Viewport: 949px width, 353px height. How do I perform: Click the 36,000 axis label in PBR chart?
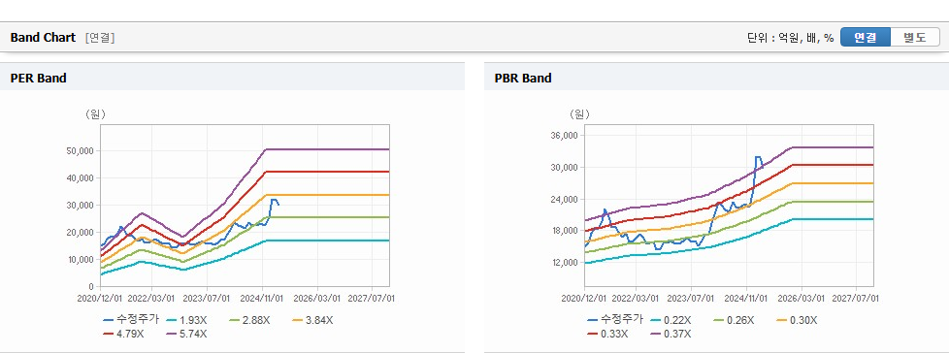coord(565,136)
